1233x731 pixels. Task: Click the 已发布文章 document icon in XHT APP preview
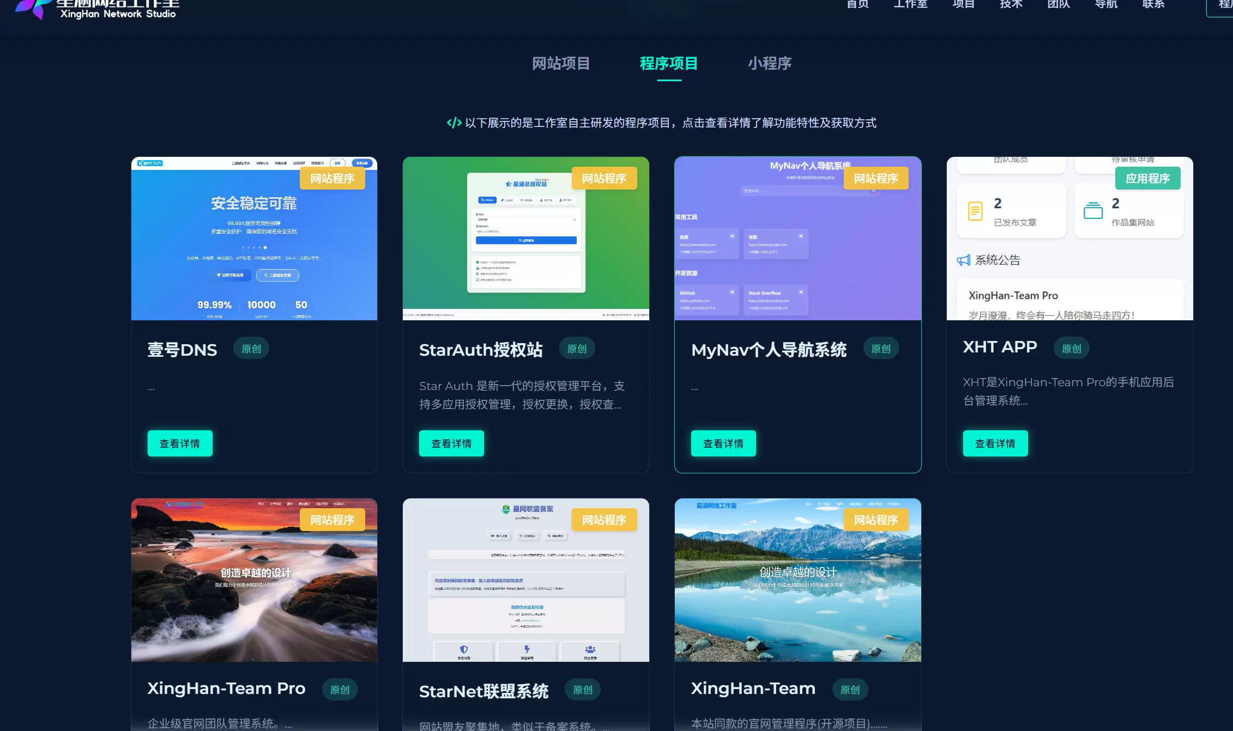click(975, 211)
